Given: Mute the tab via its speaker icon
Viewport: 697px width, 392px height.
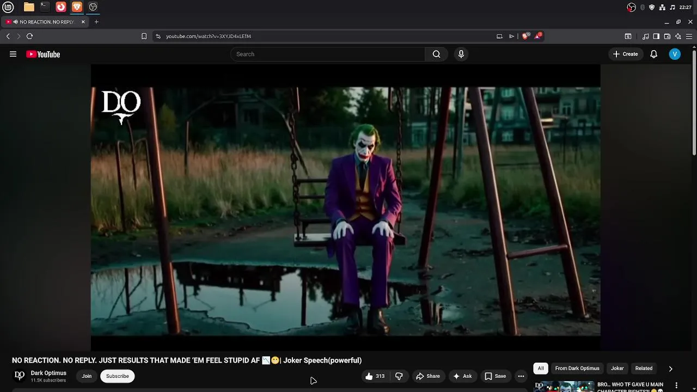Looking at the screenshot, I should (15, 22).
